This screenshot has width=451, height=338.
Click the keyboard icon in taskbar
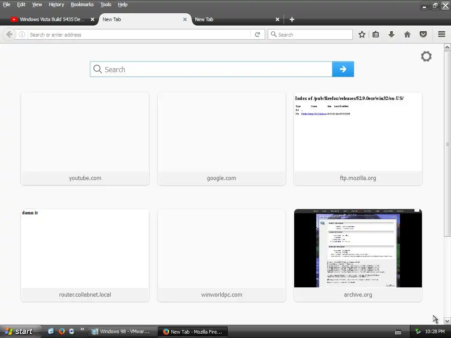click(x=398, y=332)
